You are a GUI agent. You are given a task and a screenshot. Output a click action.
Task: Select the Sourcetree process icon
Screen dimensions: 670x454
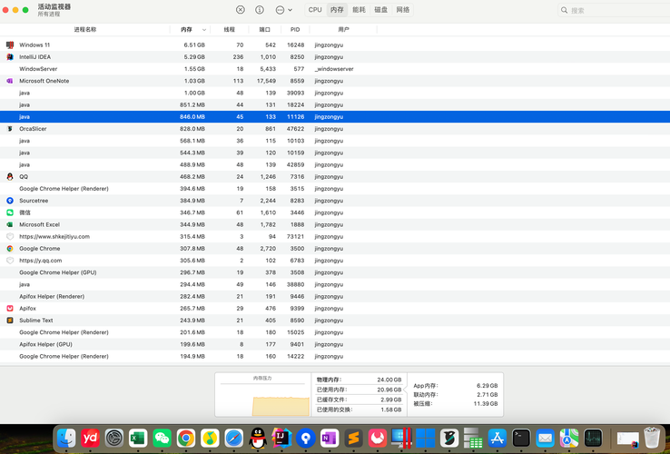(10, 201)
